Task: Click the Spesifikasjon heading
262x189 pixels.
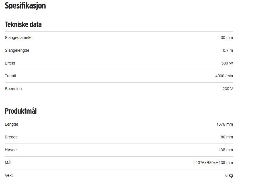Action: pos(25,6)
